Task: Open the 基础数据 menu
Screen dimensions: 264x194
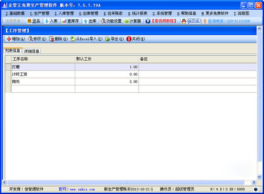Action: (15, 14)
